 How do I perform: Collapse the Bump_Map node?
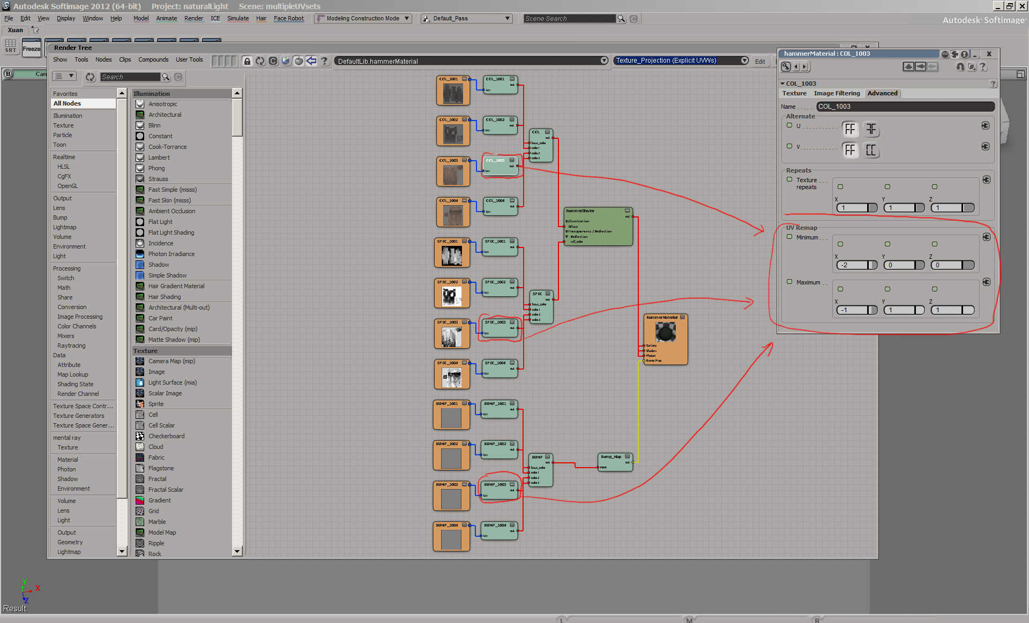click(627, 456)
